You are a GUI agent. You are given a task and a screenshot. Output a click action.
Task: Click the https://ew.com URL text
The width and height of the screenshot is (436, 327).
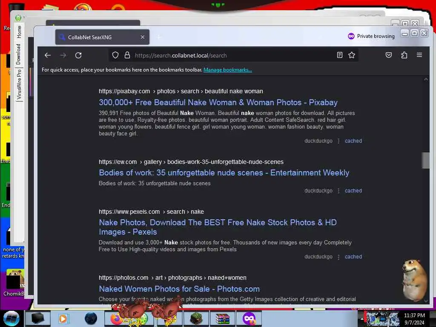[118, 162]
